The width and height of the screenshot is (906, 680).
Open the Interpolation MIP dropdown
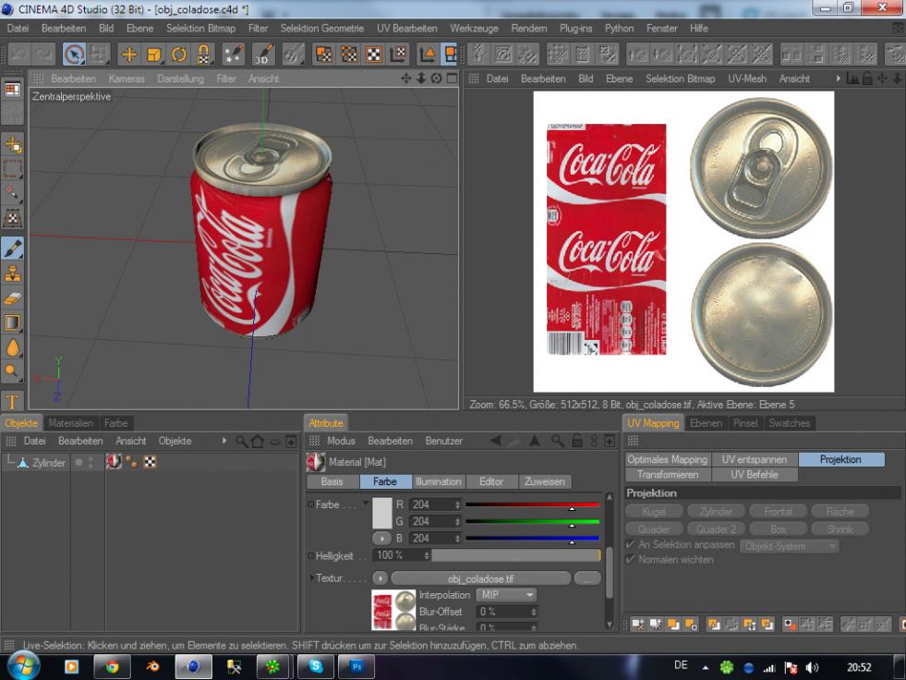coord(506,595)
